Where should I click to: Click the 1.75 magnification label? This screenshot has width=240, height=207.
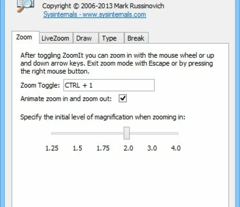(x=103, y=148)
